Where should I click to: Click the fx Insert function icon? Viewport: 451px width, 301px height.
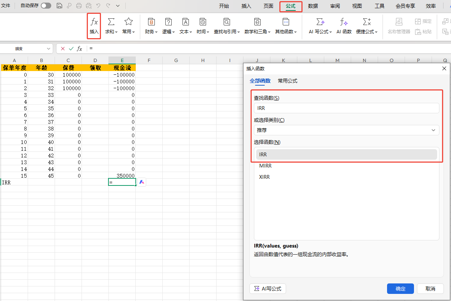(x=94, y=22)
